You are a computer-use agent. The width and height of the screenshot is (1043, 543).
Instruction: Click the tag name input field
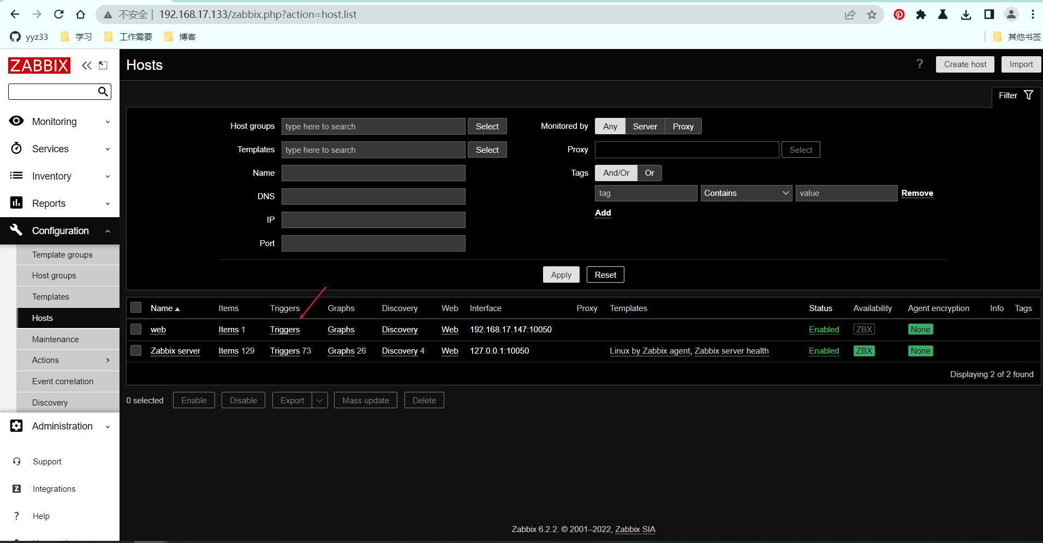[x=646, y=193]
